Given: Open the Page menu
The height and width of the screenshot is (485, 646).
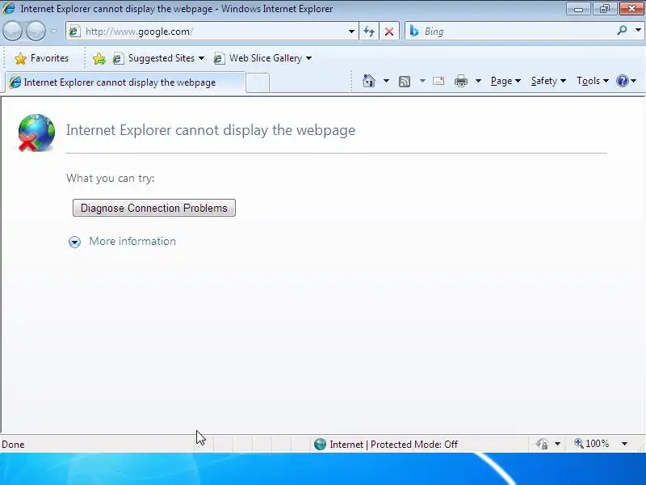Looking at the screenshot, I should pyautogui.click(x=505, y=81).
